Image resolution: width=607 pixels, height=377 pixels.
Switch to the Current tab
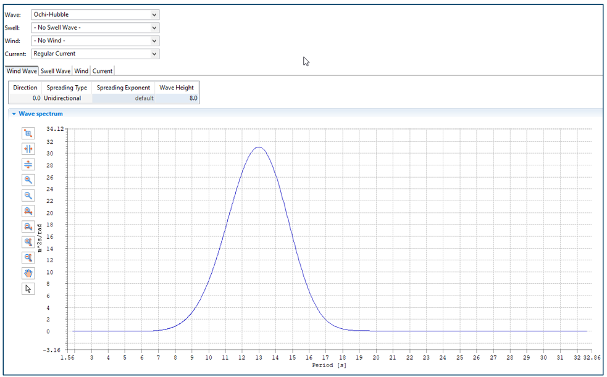click(103, 71)
